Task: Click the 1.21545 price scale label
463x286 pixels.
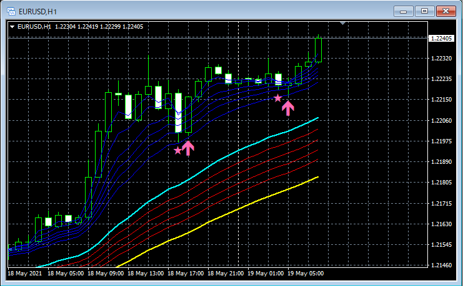Action: (441, 245)
